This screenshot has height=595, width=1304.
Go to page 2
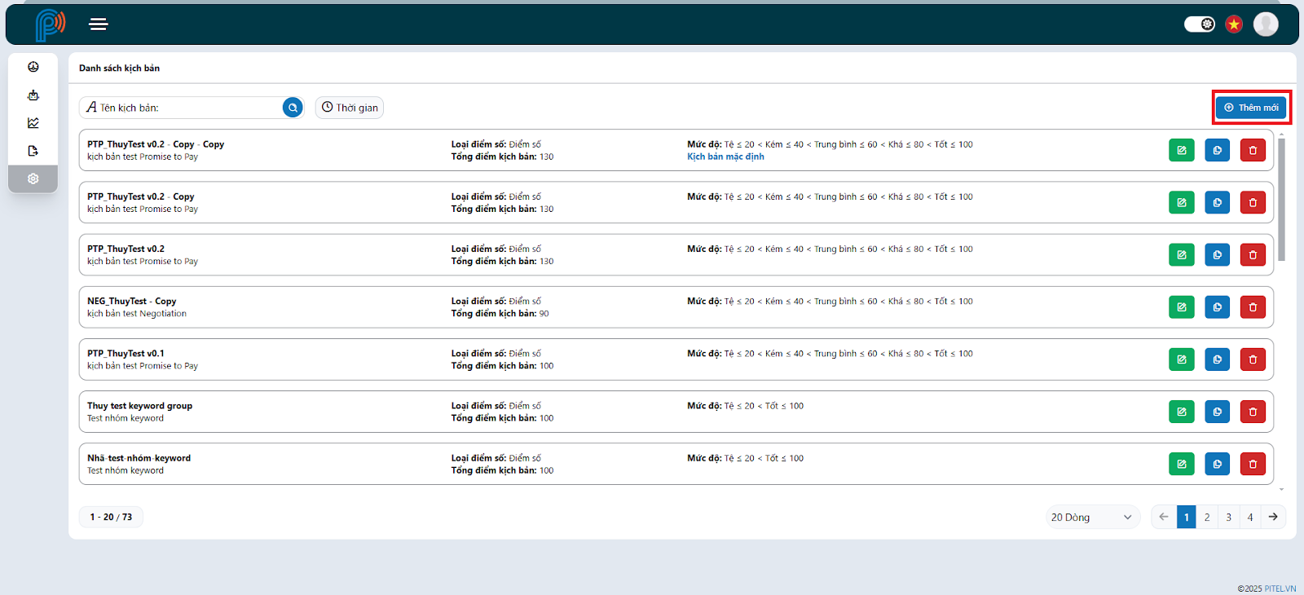(1207, 517)
